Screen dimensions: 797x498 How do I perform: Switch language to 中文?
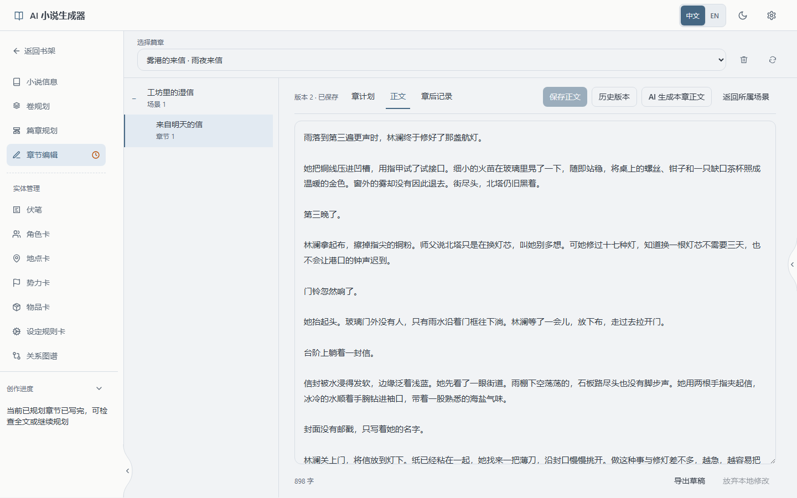click(x=693, y=15)
